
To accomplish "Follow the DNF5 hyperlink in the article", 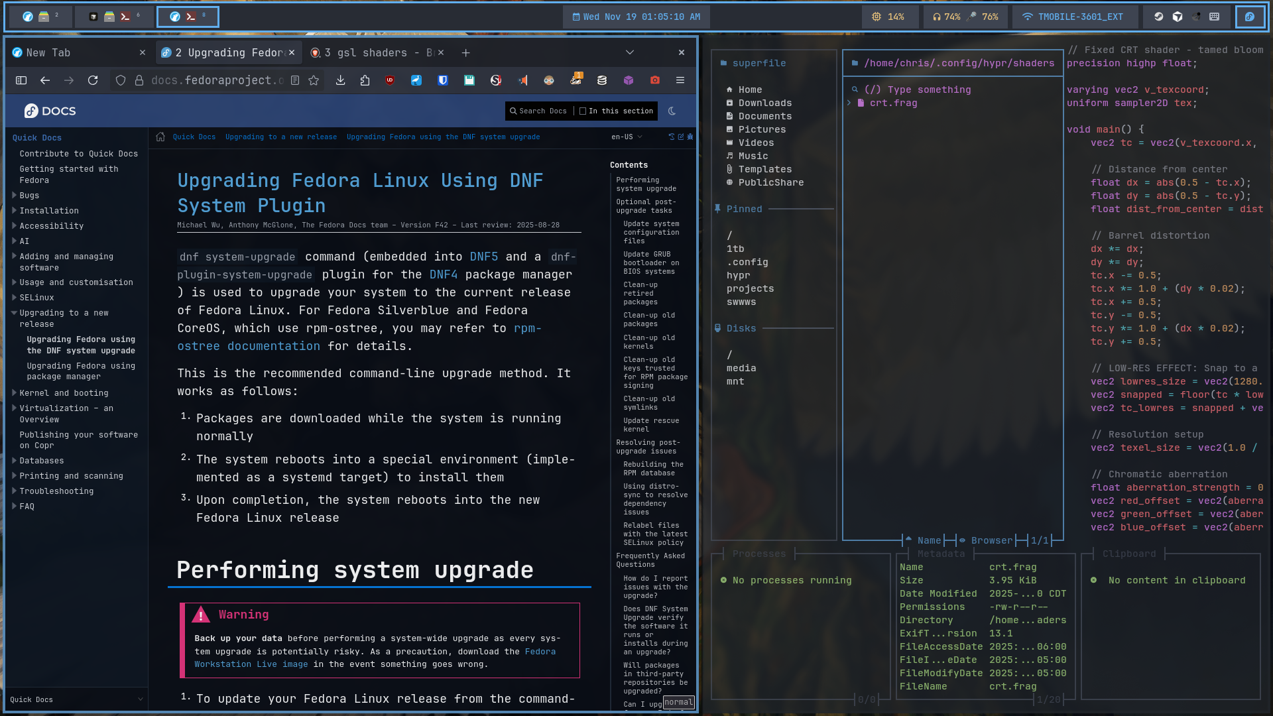I will coord(483,257).
